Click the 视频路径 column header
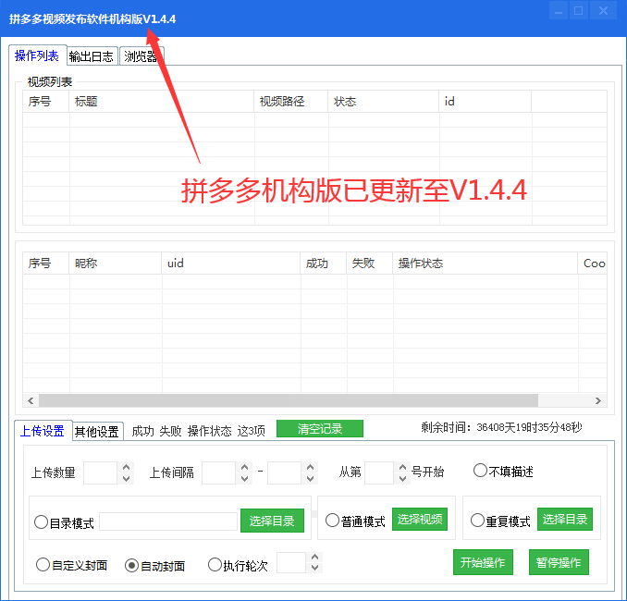627x601 pixels. tap(291, 101)
